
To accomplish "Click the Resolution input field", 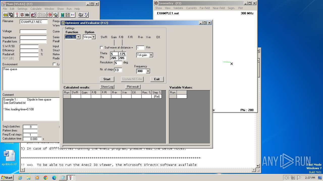I will tap(118, 63).
